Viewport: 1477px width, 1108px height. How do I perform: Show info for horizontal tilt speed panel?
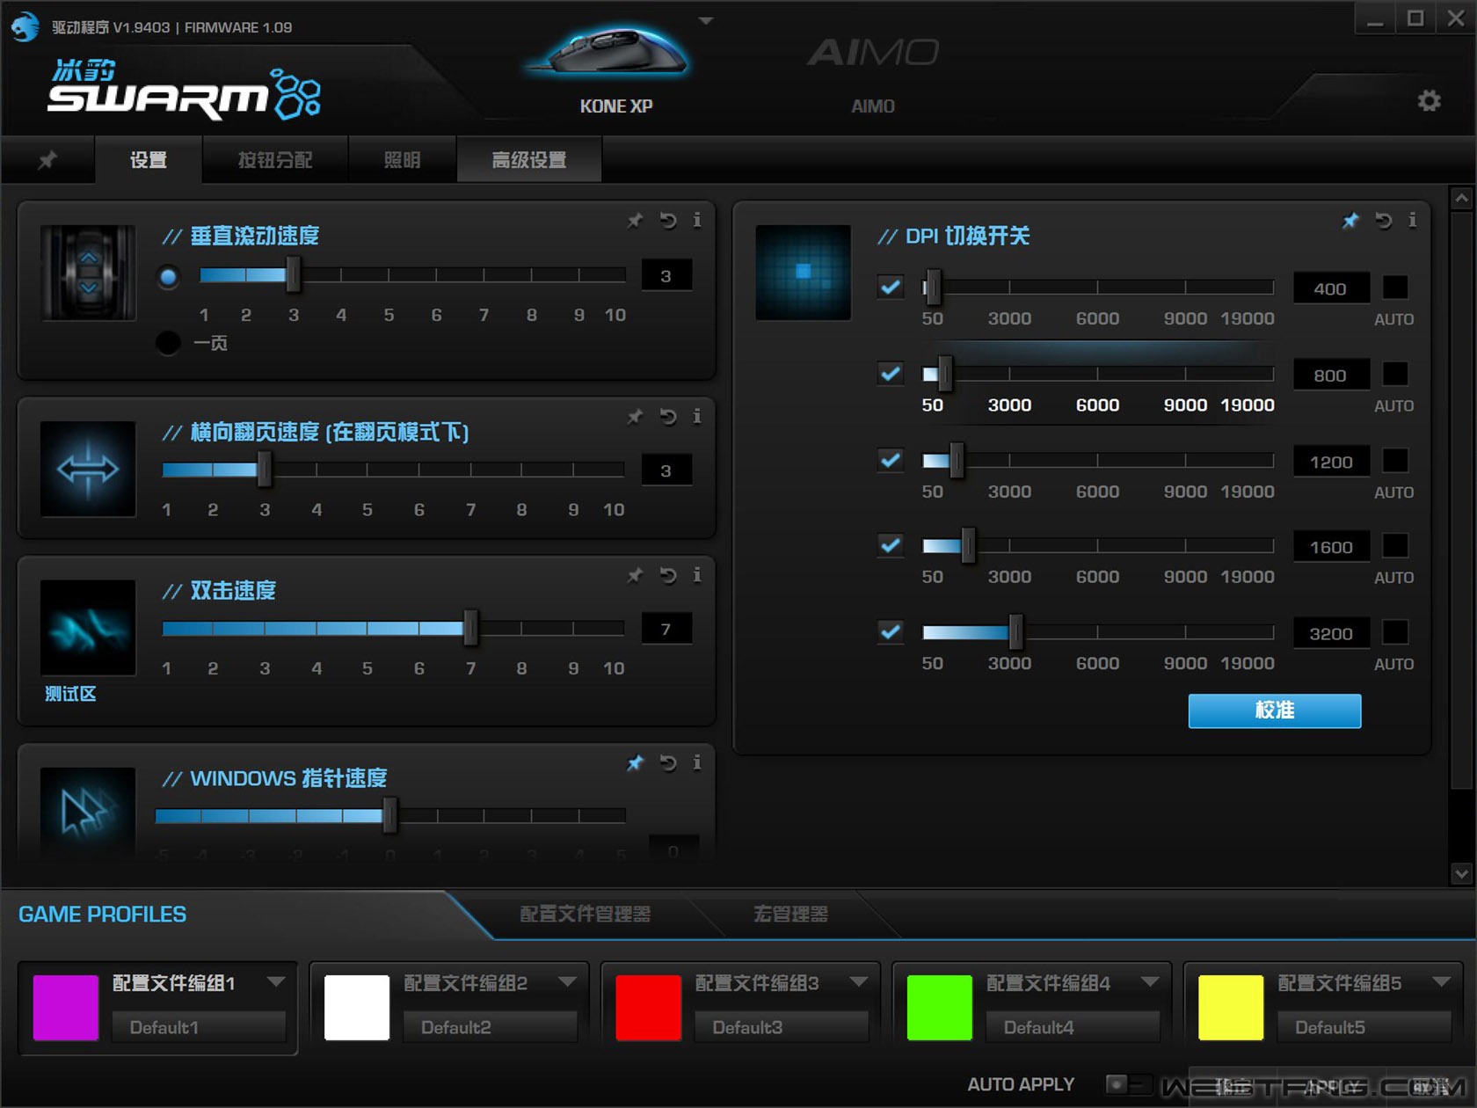697,416
